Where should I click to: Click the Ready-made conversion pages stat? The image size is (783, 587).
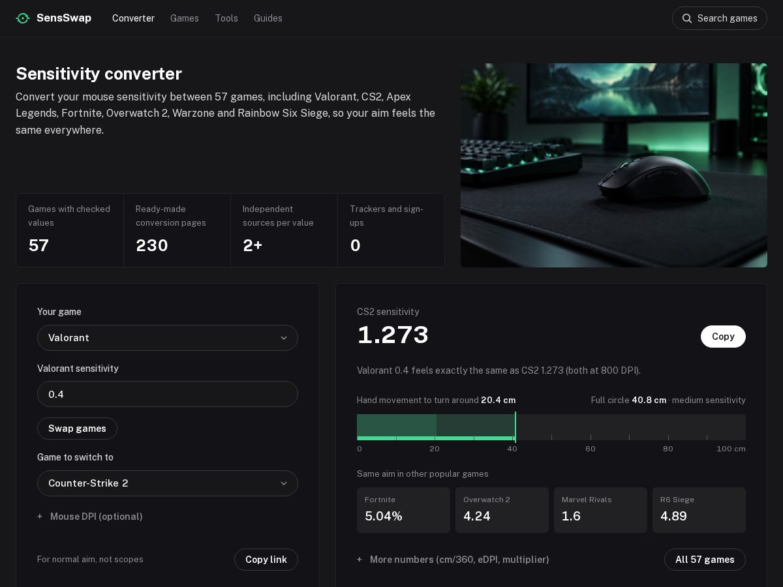click(177, 230)
